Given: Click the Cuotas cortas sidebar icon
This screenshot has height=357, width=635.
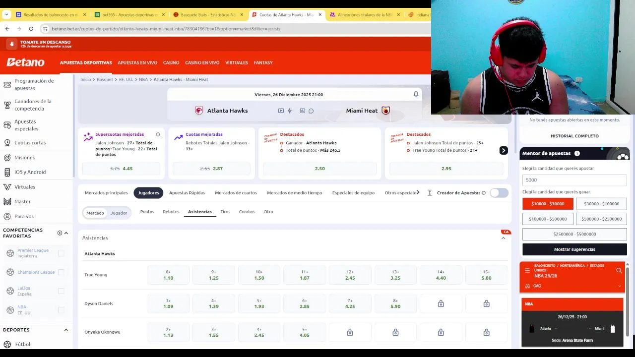Looking at the screenshot, I should [7, 143].
